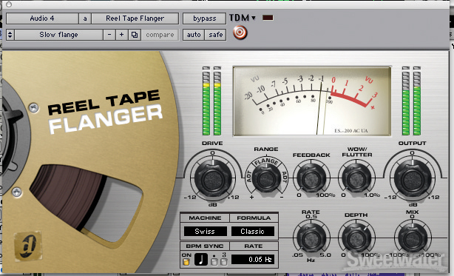Open the librarian menu arrows

click(x=10, y=35)
